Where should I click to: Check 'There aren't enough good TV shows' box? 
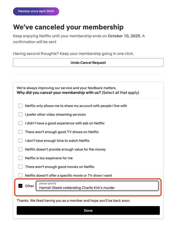(20, 132)
